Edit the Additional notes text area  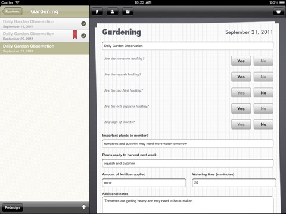(188, 205)
